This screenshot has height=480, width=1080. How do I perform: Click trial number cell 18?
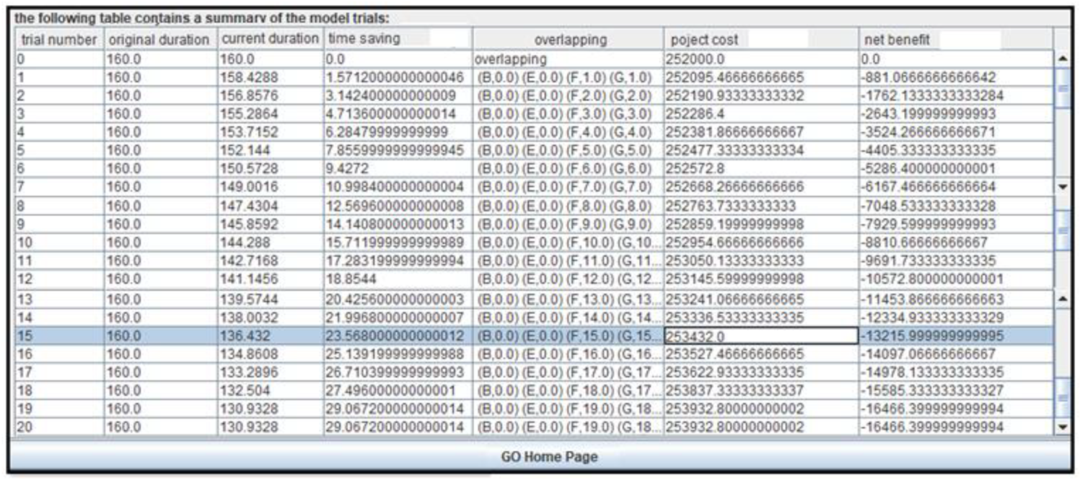[x=59, y=390]
